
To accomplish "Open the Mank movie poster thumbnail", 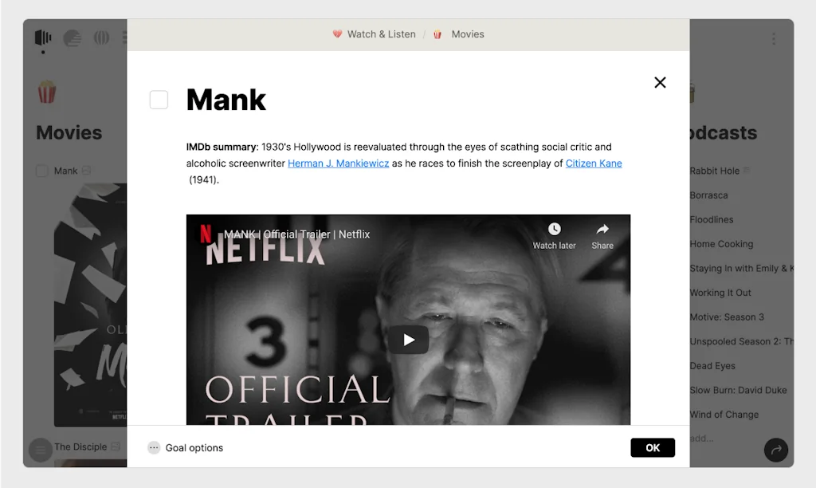I will [91, 305].
